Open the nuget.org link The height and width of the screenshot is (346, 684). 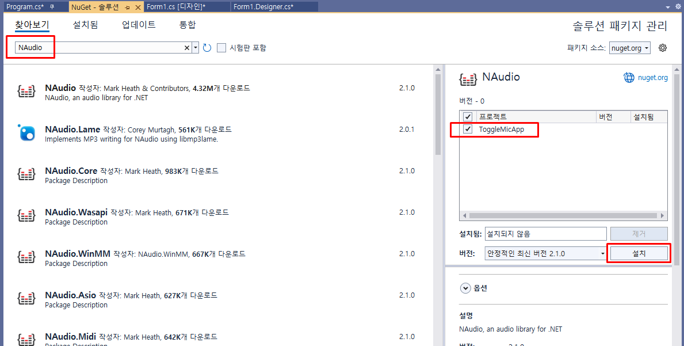[652, 78]
